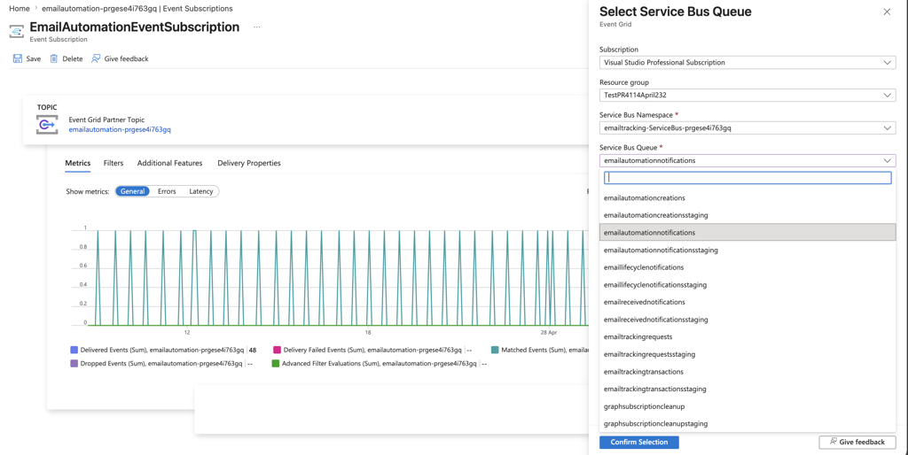This screenshot has height=455, width=908.
Task: Click the Matched Events legend swatch
Action: click(x=495, y=350)
